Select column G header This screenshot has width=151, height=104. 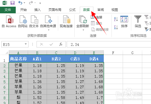132,53
